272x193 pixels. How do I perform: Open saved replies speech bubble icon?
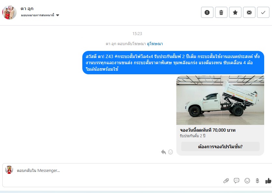pyautogui.click(x=237, y=181)
